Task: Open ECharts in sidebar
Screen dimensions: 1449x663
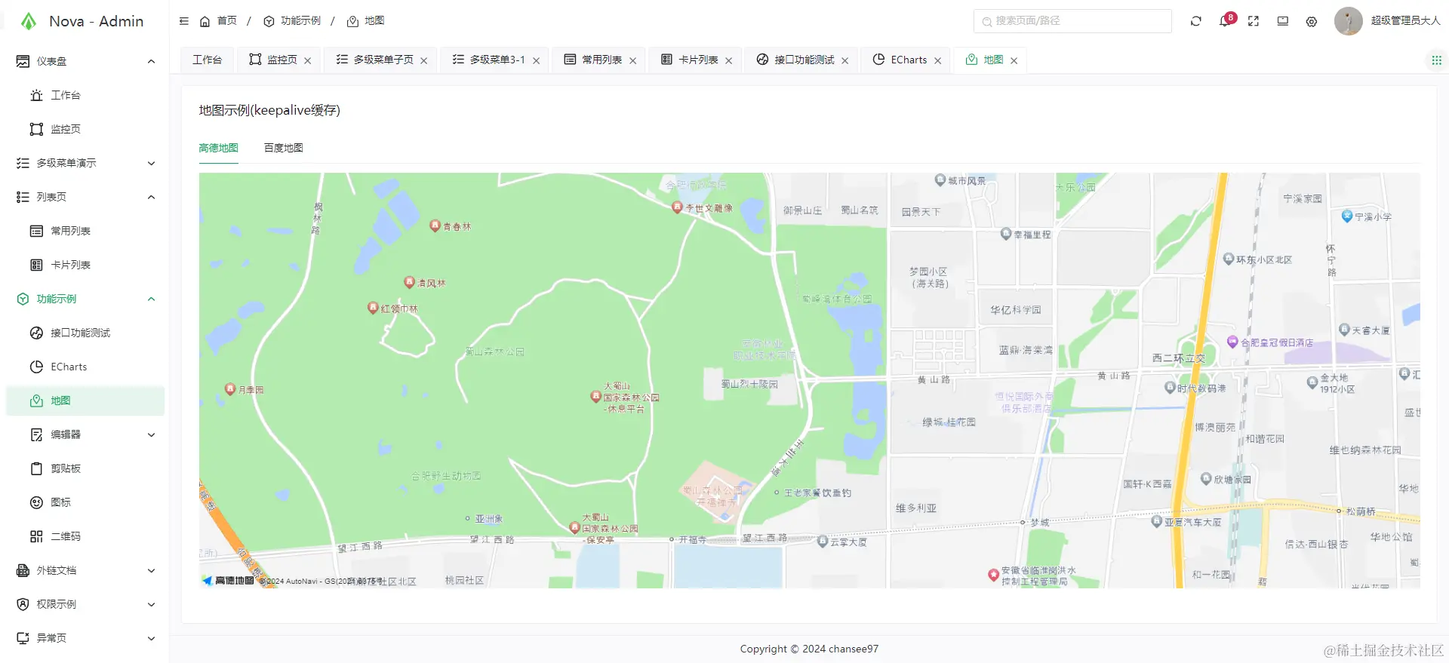Action: (x=85, y=367)
